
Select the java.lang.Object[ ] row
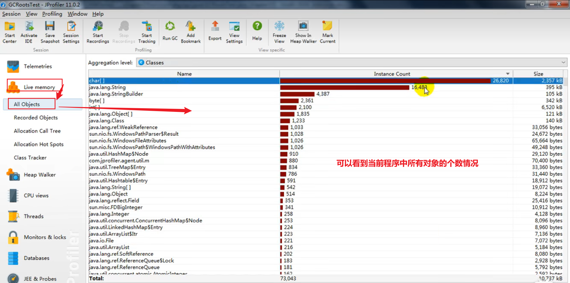(x=326, y=114)
